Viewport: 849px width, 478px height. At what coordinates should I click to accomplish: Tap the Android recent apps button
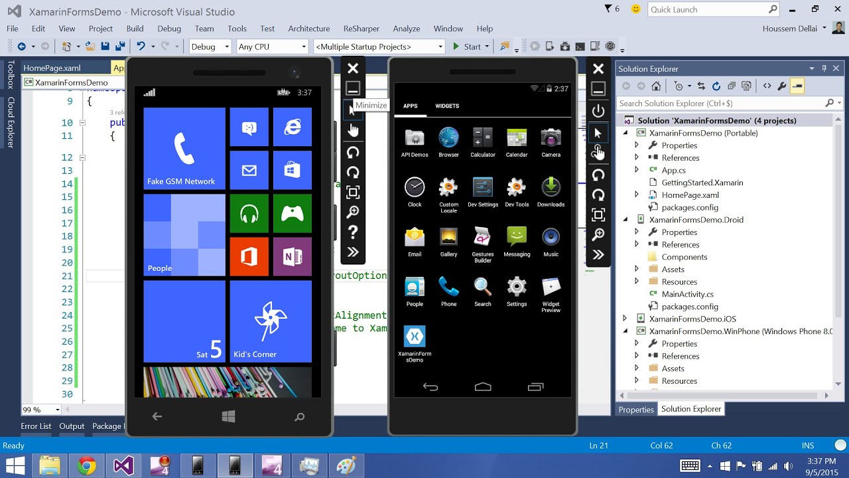(x=535, y=387)
